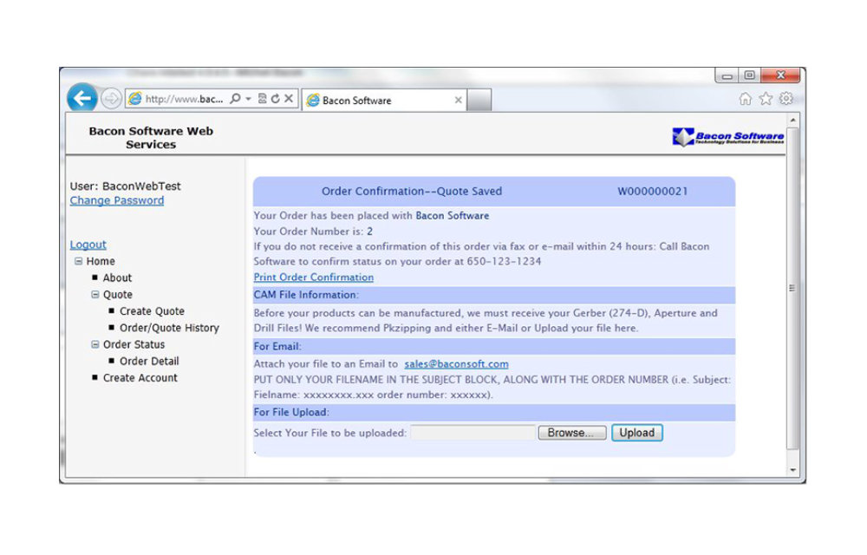Open Order/Quote History page
The height and width of the screenshot is (555, 867).
point(169,328)
